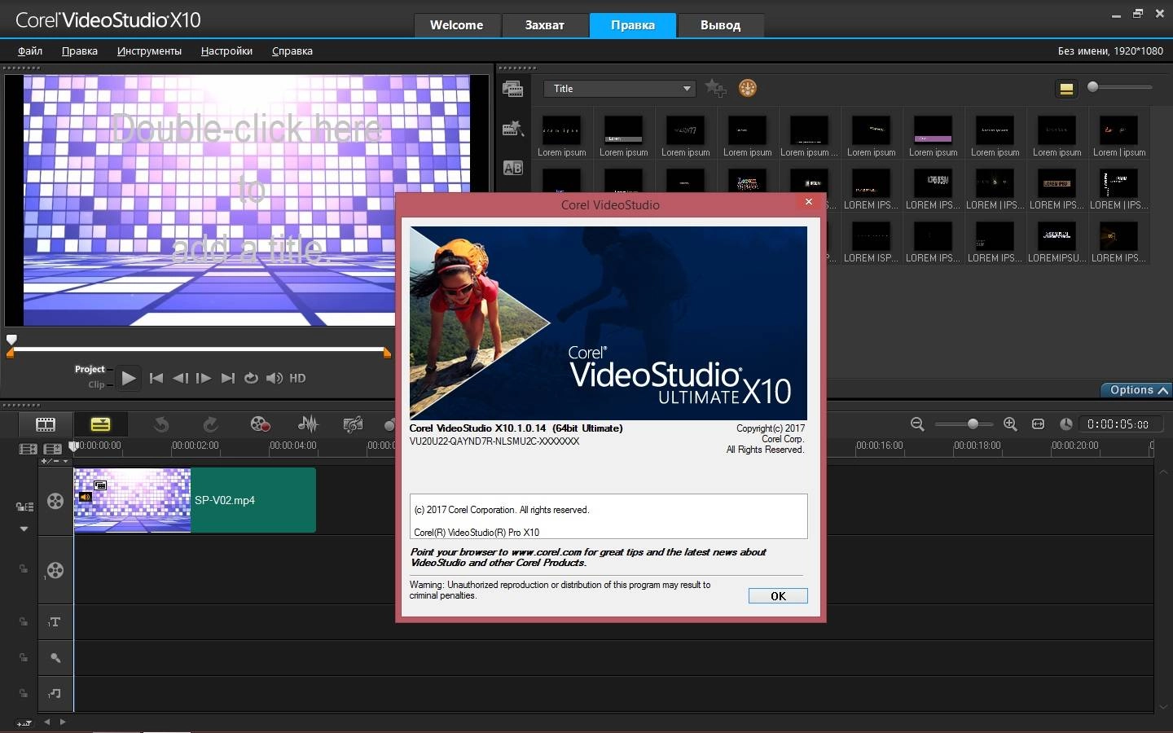The image size is (1173, 733).
Task: Click the speaker badge on SP-V02.mp4 clip
Action: click(x=85, y=497)
